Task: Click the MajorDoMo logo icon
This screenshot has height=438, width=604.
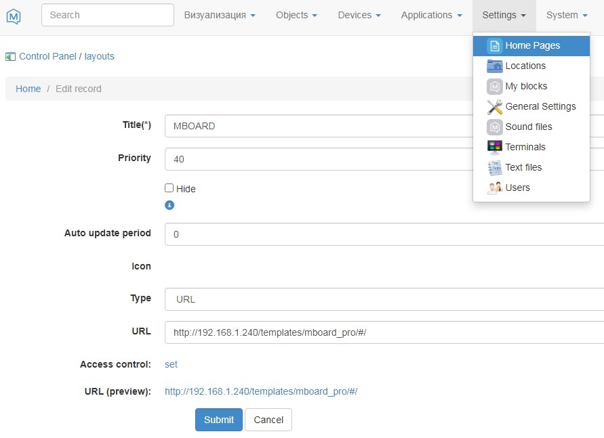Action: point(14,16)
